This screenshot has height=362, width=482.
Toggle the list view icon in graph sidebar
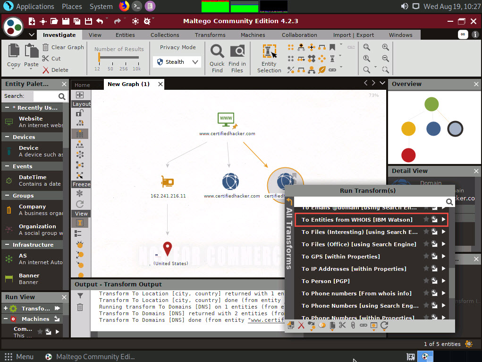coord(78,233)
